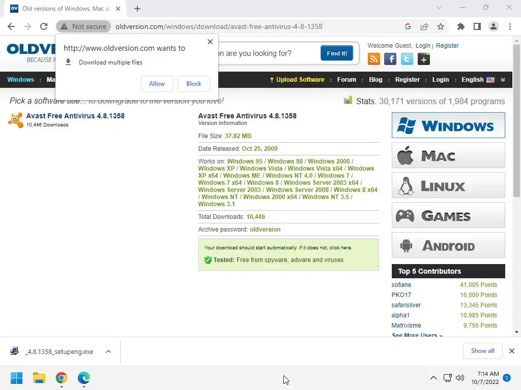Reload the current page

point(44,26)
